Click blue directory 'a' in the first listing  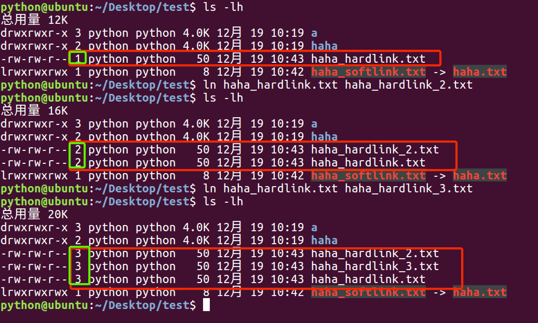314,33
